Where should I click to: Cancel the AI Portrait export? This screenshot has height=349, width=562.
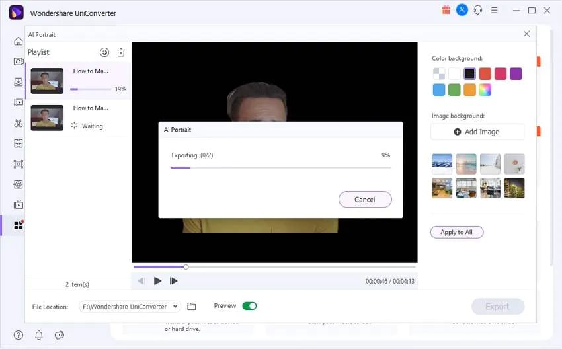pos(365,199)
